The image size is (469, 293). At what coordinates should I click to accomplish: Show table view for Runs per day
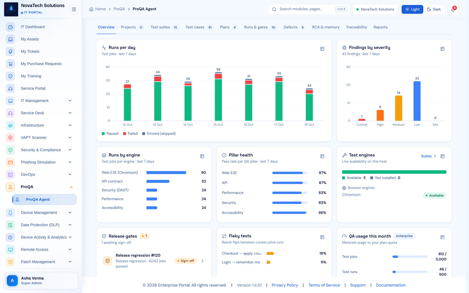pos(322,49)
